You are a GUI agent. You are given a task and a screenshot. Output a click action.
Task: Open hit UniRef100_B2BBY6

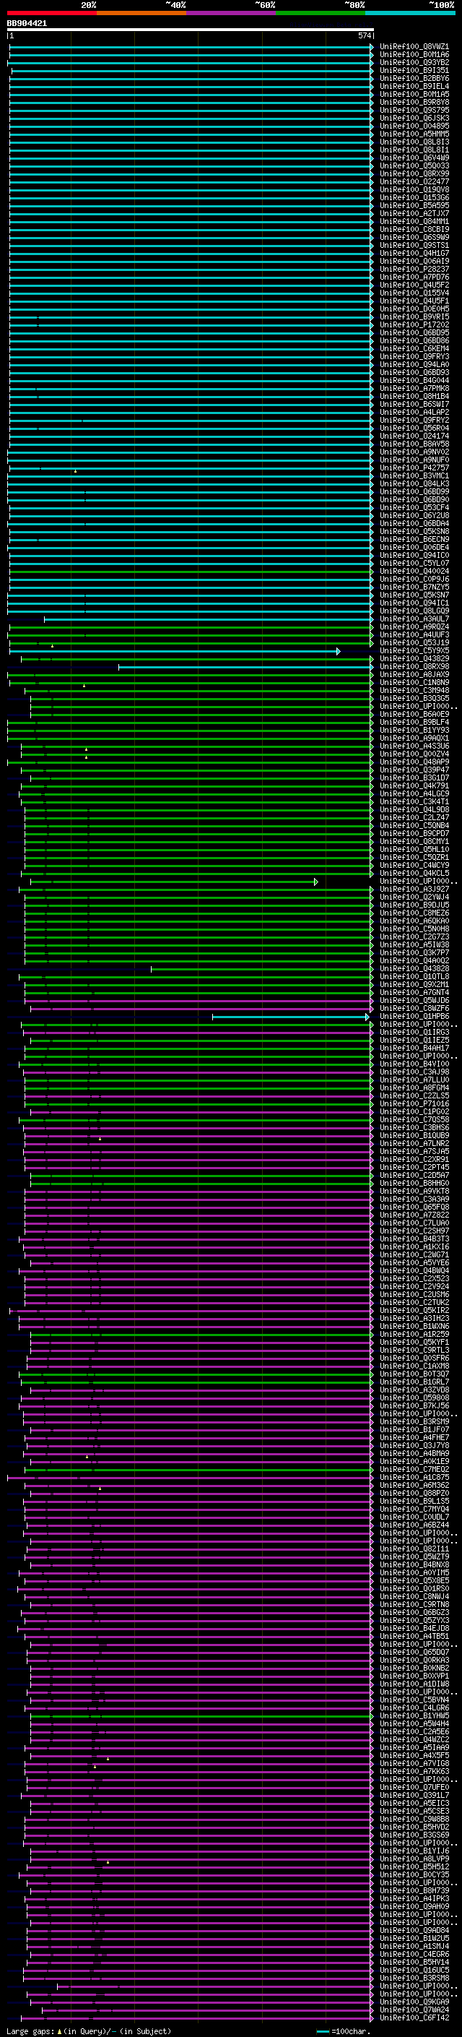click(x=414, y=78)
